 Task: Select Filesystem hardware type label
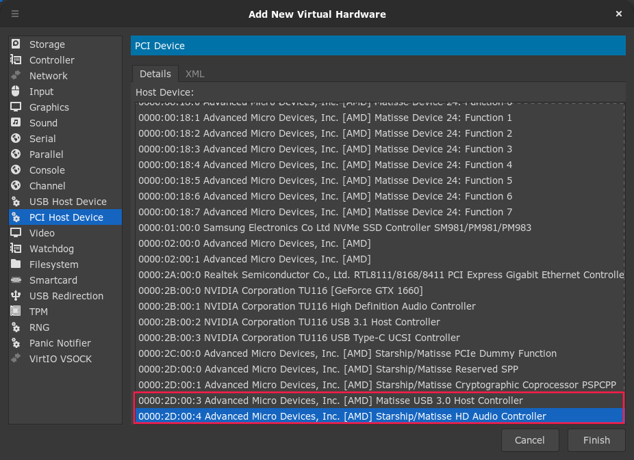[54, 265]
